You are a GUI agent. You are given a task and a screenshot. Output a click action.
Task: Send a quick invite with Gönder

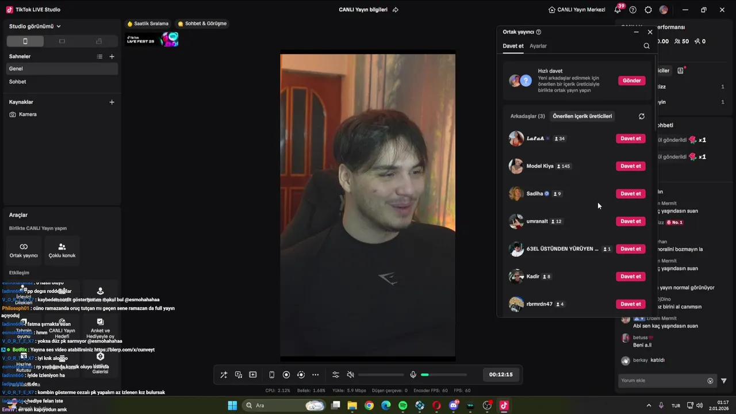631,80
